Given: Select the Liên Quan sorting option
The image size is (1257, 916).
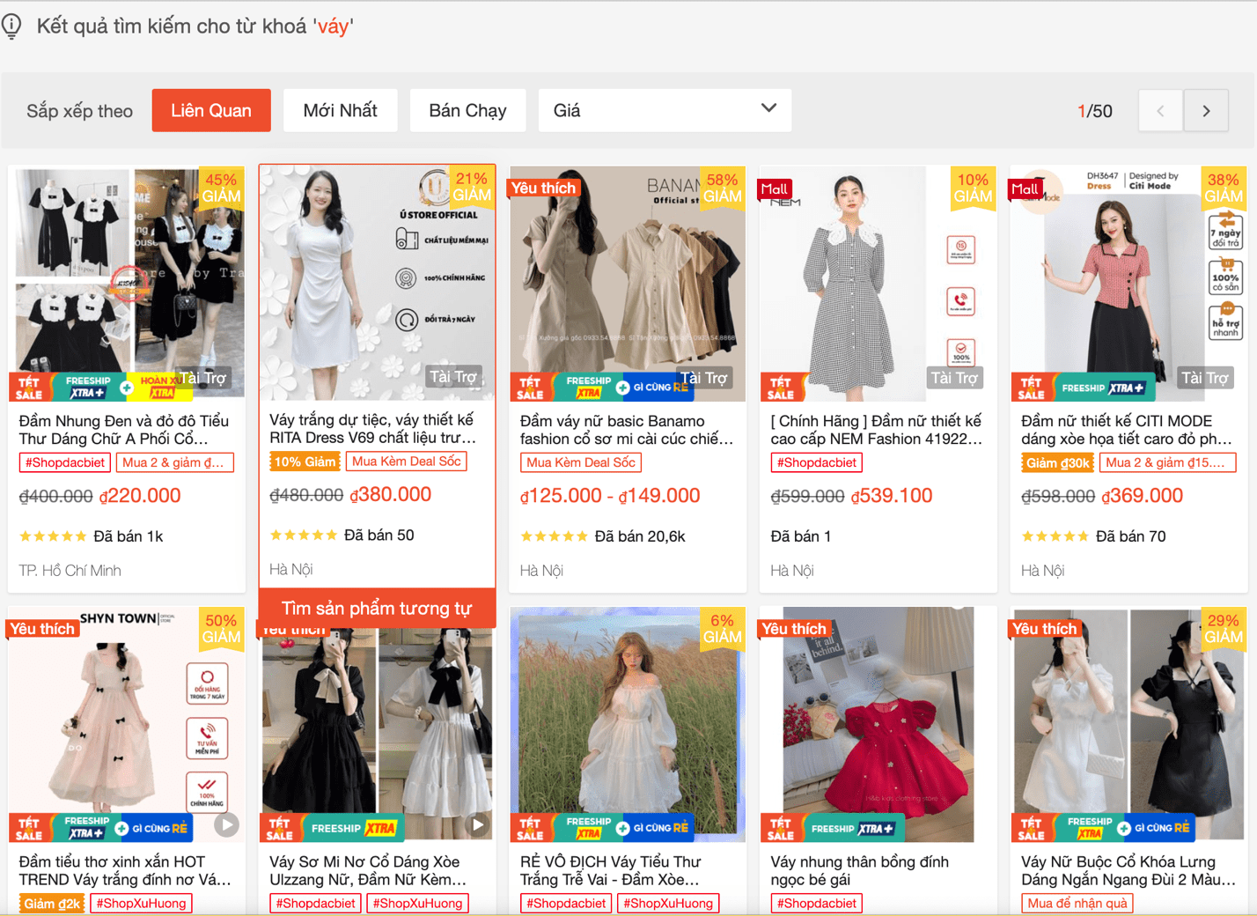Looking at the screenshot, I should pos(211,110).
